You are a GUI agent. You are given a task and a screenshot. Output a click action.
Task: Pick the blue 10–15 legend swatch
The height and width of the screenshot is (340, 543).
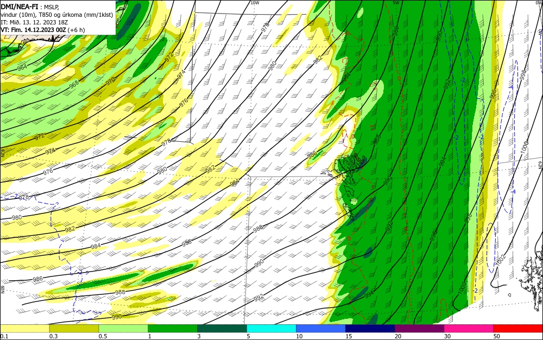point(321,329)
